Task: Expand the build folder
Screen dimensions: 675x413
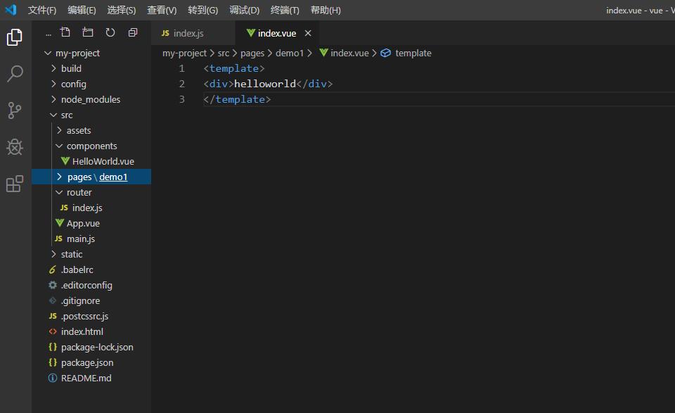Action: coord(71,68)
